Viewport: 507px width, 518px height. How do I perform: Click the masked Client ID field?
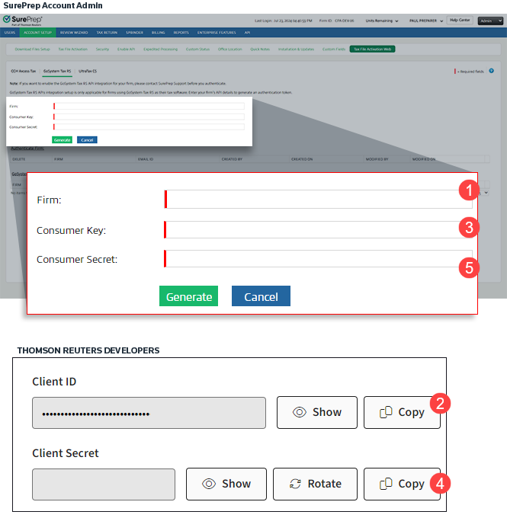point(149,413)
